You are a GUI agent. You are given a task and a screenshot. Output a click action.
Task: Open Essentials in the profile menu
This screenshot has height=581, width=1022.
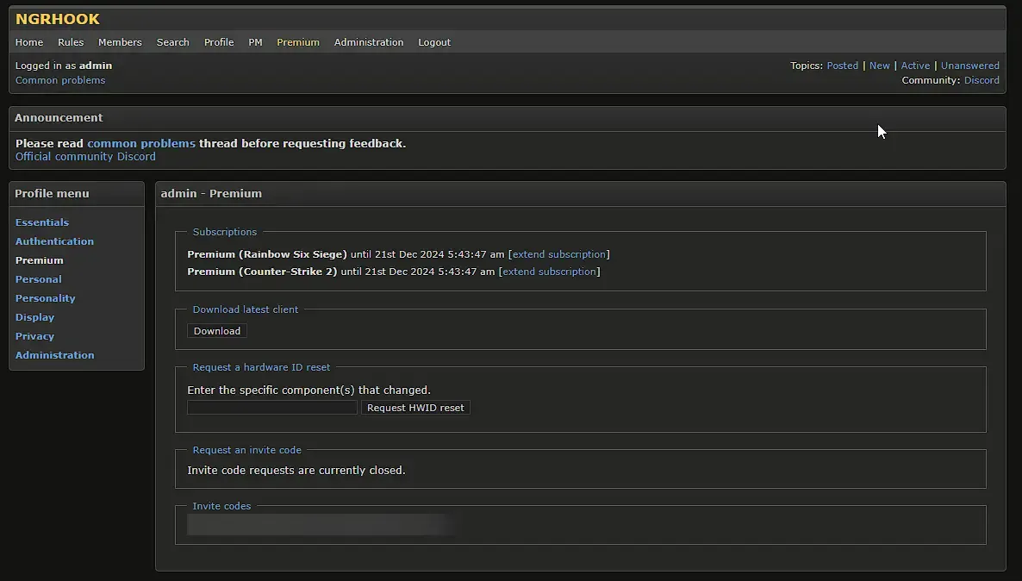tap(42, 222)
